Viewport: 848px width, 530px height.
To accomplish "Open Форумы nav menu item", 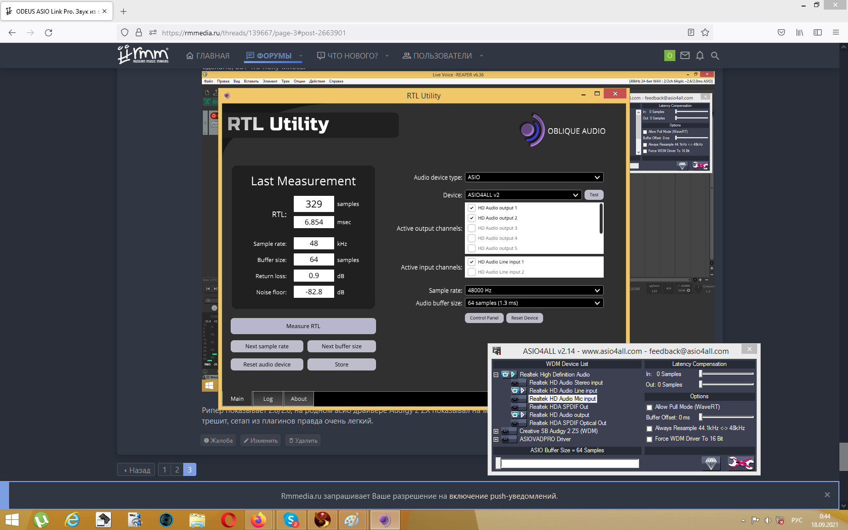I will [269, 56].
